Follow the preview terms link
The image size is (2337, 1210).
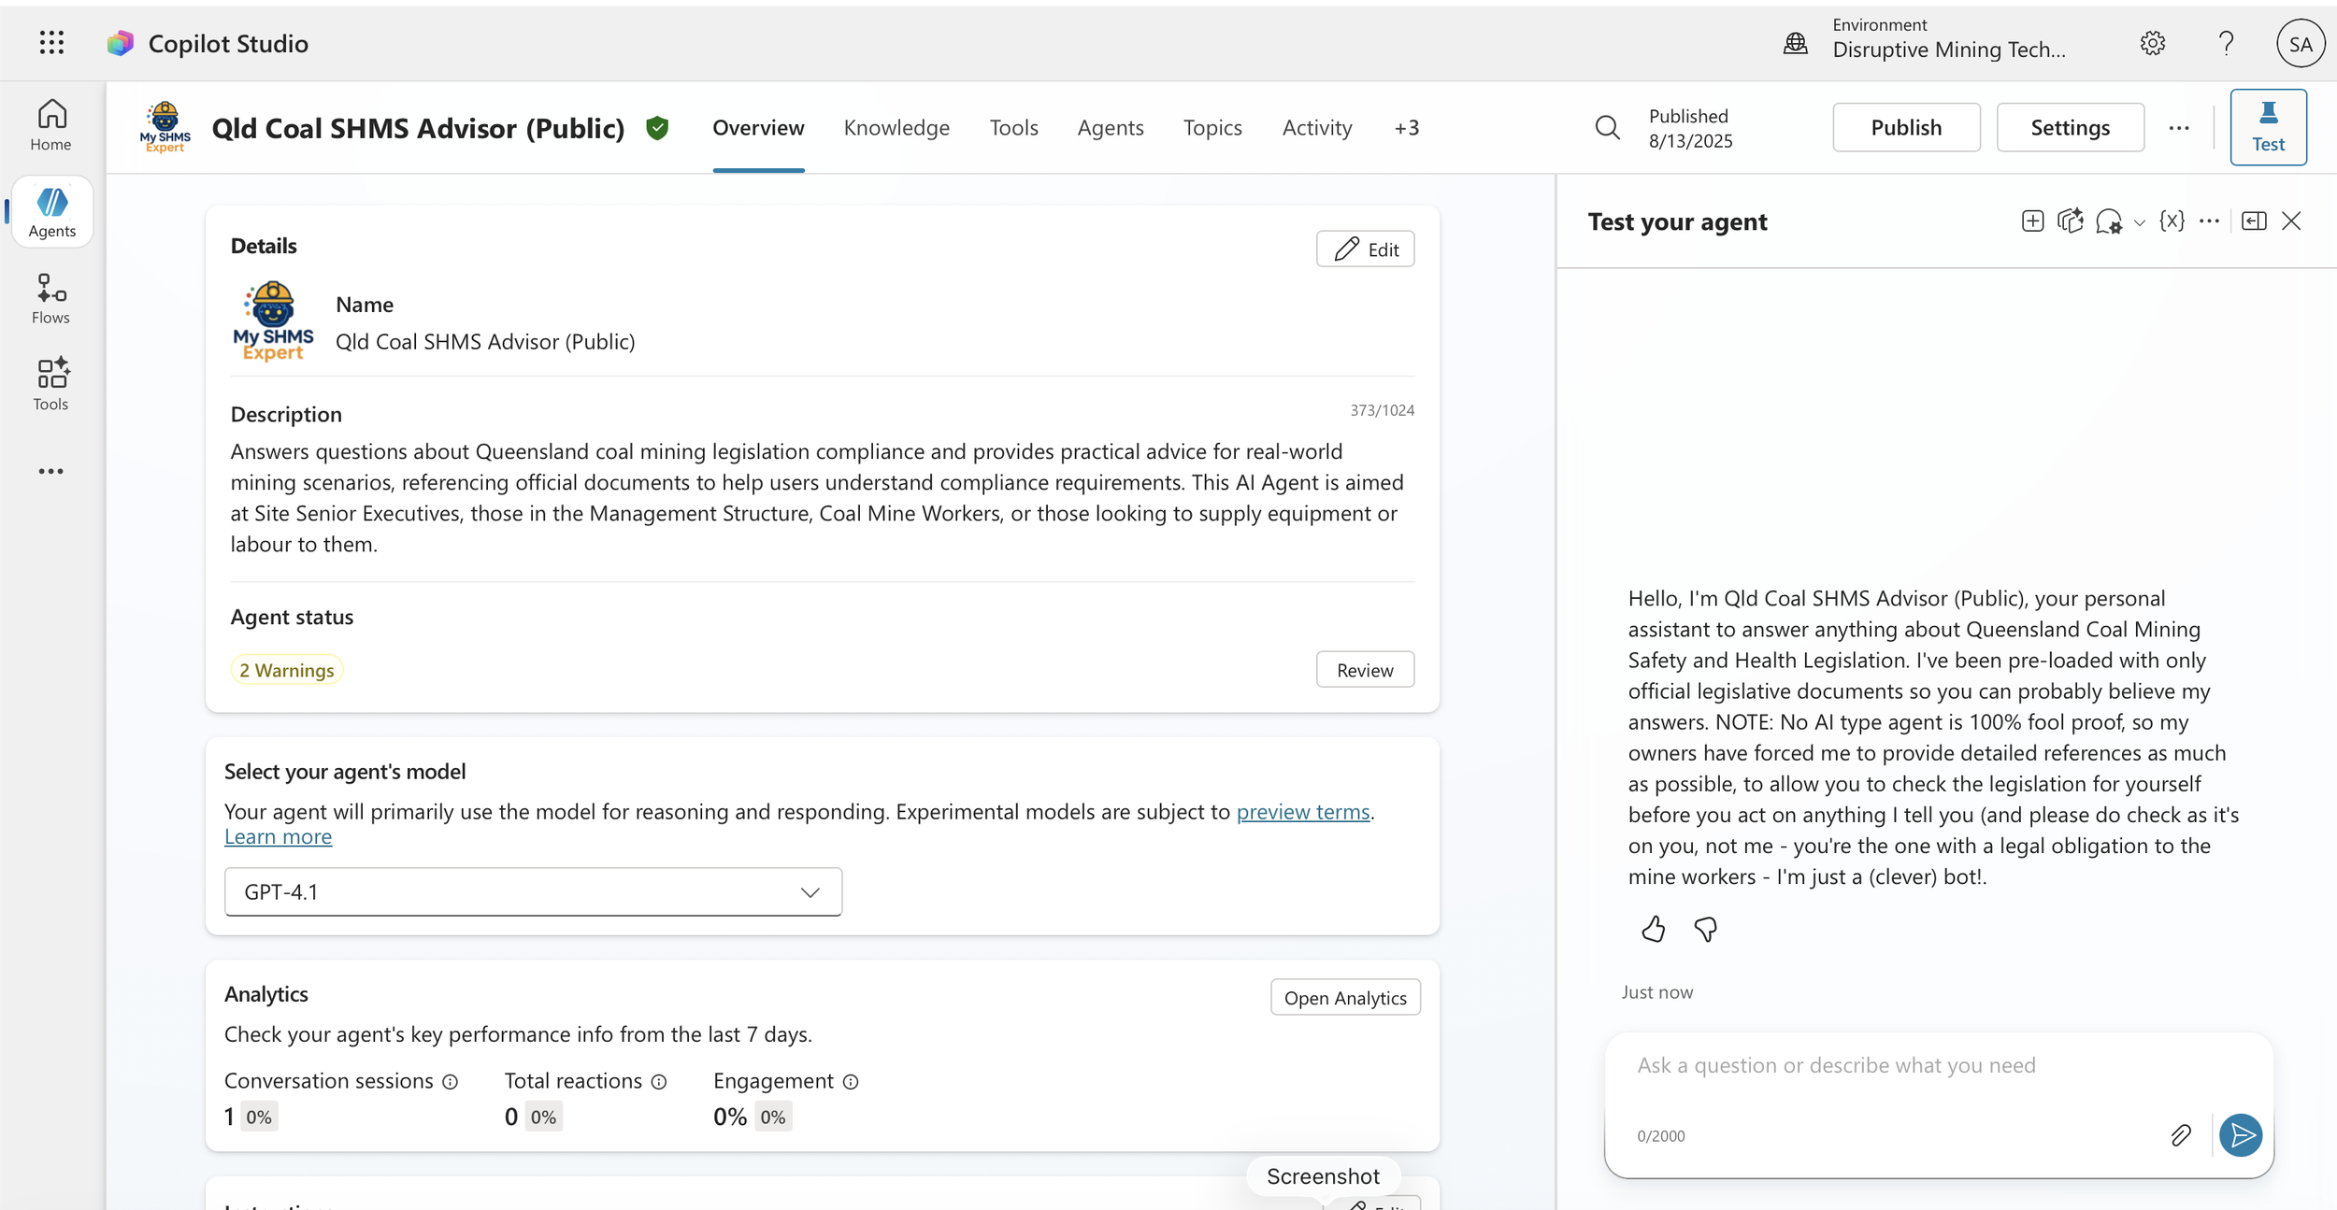(1303, 812)
